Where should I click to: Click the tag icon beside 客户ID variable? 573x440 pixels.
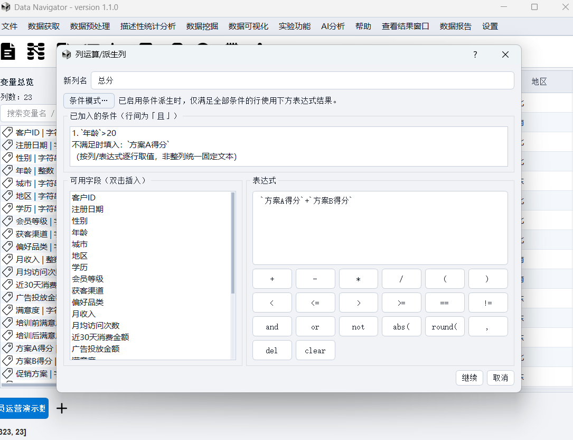[x=7, y=132]
